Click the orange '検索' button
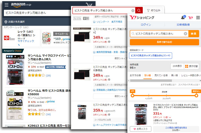 (194, 34)
